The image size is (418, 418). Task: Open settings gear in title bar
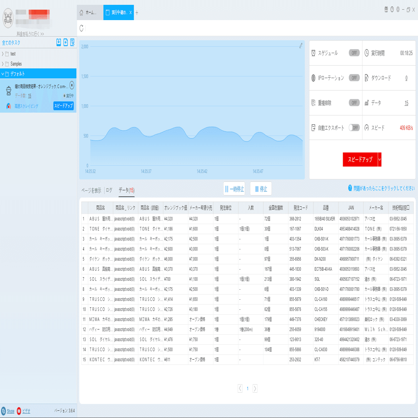pyautogui.click(x=398, y=10)
